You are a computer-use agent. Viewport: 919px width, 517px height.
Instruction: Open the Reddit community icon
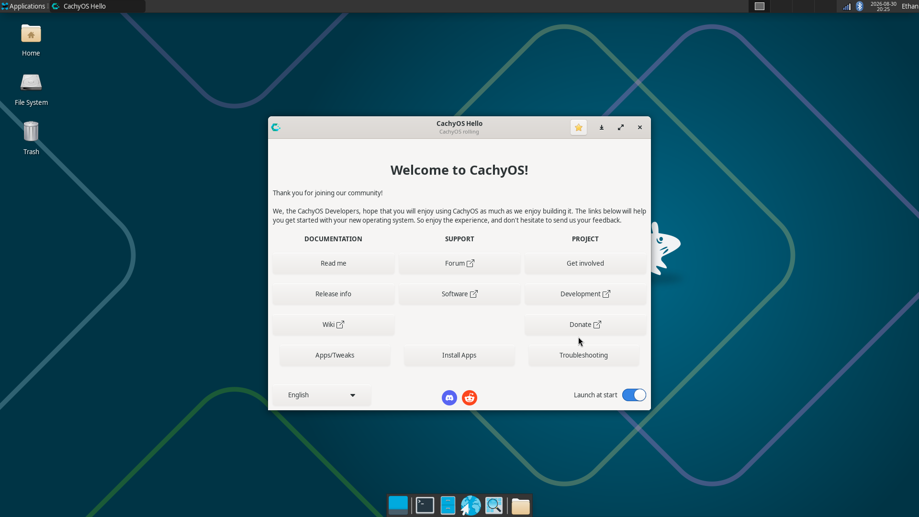tap(470, 398)
